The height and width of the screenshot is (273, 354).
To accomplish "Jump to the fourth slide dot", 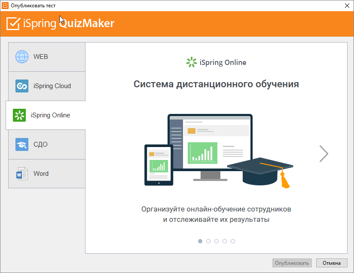I will (225, 241).
